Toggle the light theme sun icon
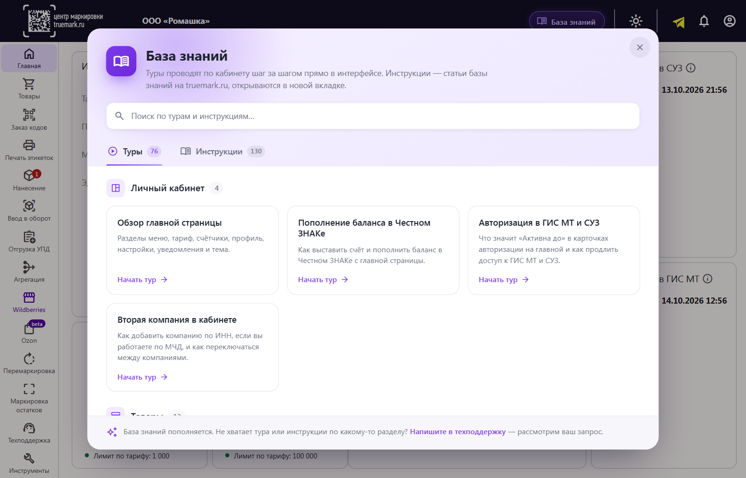 pyautogui.click(x=636, y=21)
